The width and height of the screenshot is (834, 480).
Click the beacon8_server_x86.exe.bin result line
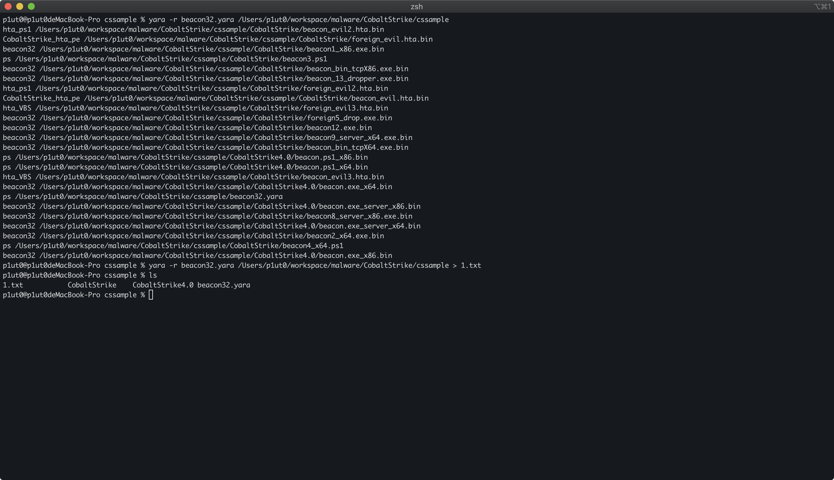[x=208, y=217]
